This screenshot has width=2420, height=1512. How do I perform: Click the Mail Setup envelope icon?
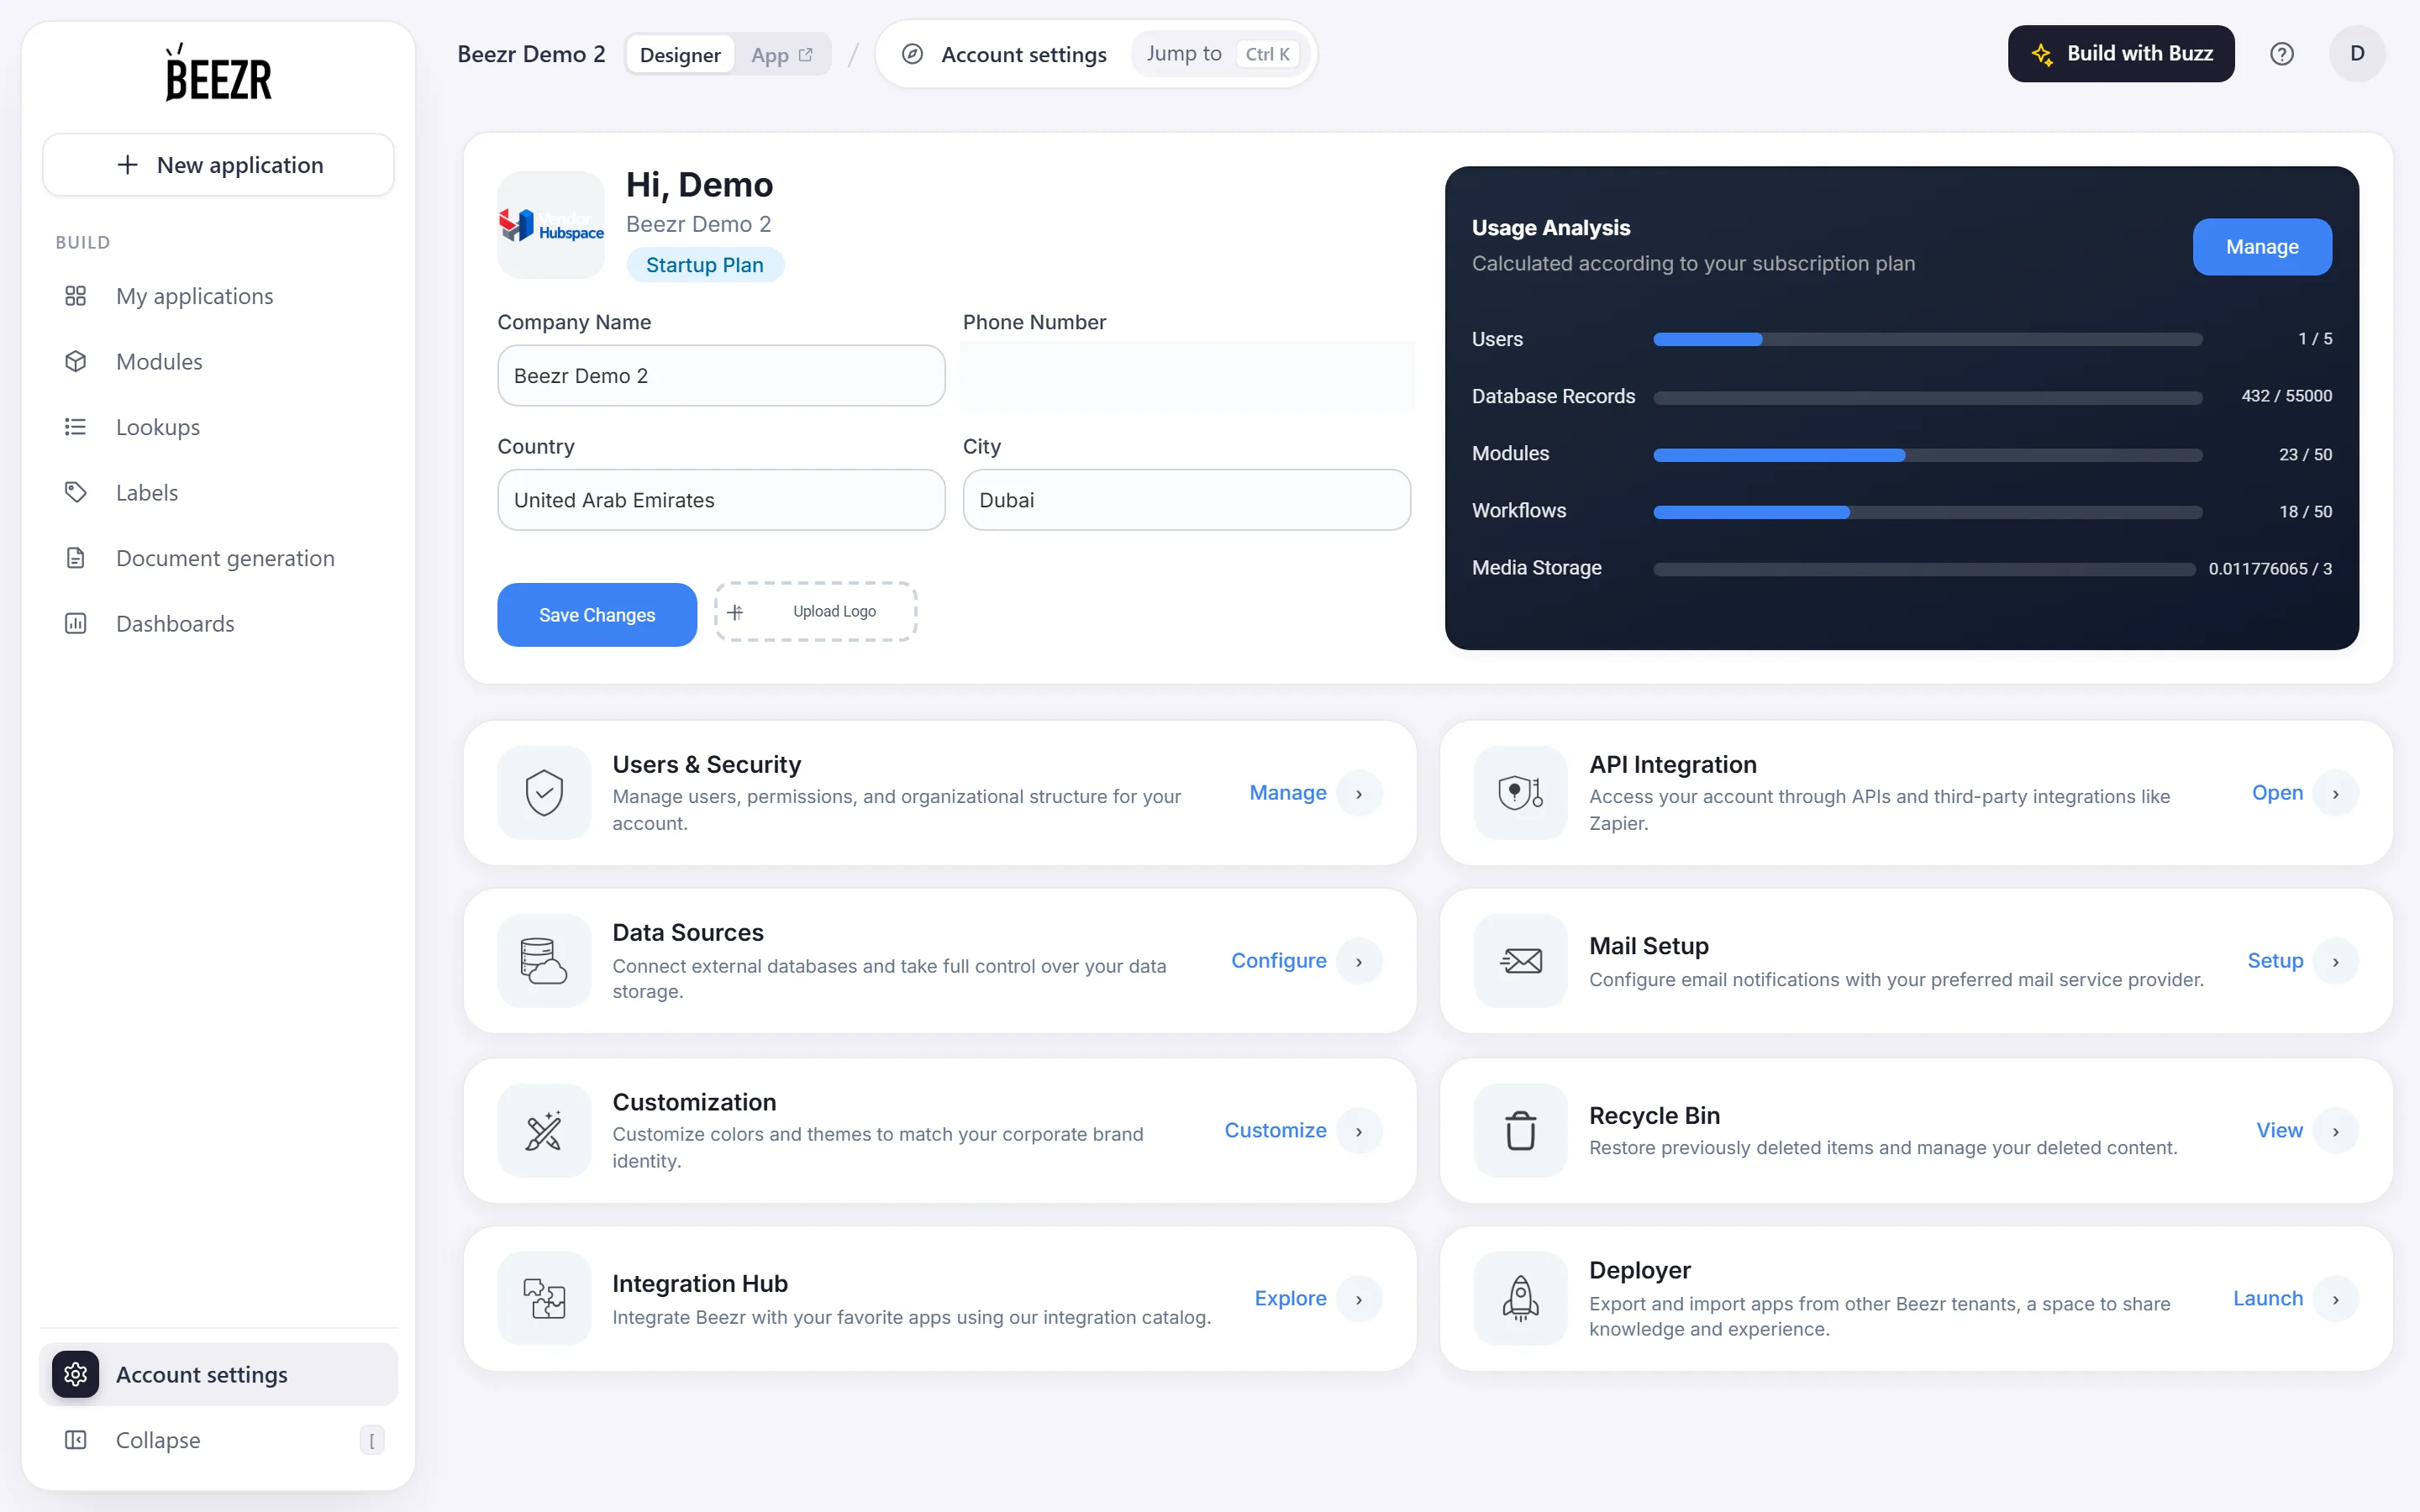click(x=1520, y=961)
